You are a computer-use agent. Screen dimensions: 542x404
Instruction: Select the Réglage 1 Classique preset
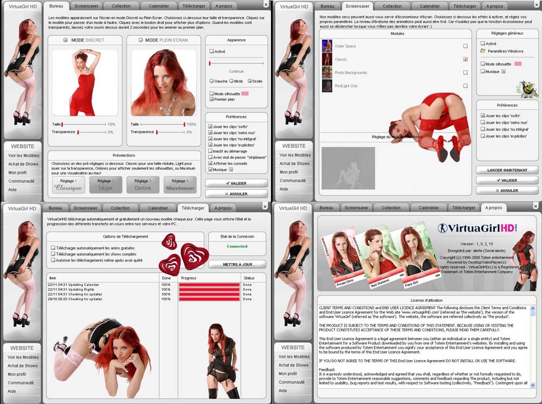click(x=68, y=185)
